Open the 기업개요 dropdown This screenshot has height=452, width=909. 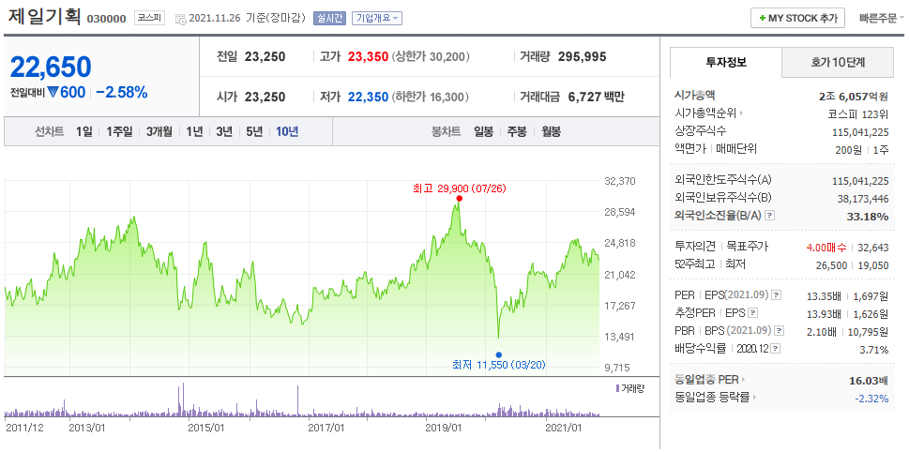pos(377,19)
